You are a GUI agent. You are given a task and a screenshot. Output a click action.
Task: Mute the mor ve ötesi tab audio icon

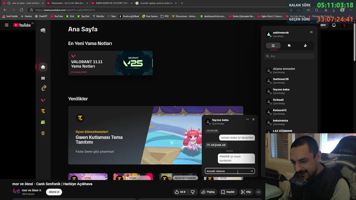[9, 3]
